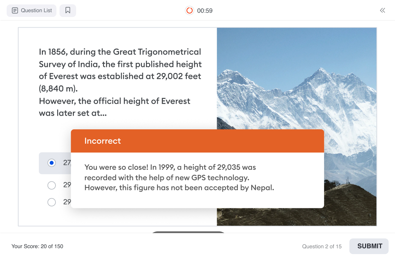395x259 pixels.
Task: Click the red circular timer icon
Action: 190,11
